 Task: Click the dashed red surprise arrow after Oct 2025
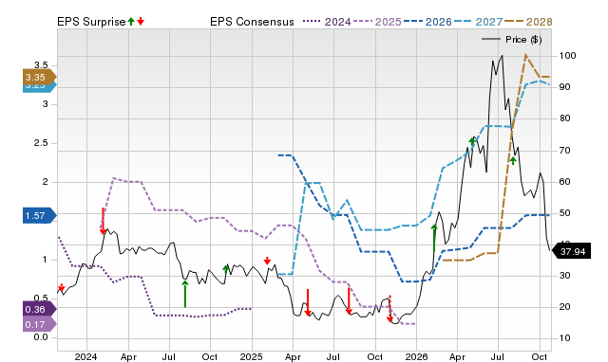(389, 309)
